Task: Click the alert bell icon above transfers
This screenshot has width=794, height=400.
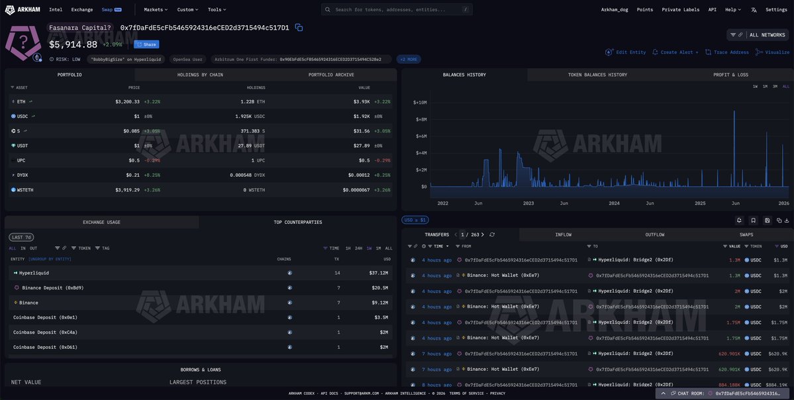Action: coord(739,220)
